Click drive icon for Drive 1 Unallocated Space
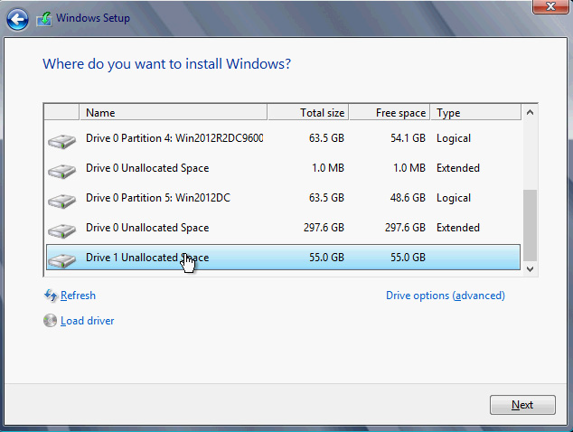This screenshot has height=432, width=573. tap(61, 259)
